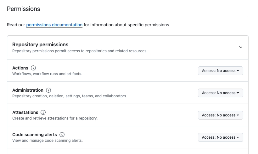This screenshot has height=154, width=258.
Task: Select the Administration permission name
Action: click(28, 90)
